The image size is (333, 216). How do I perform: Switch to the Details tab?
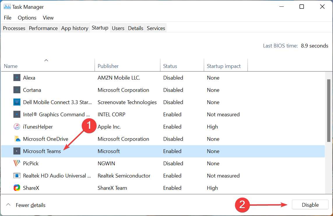pos(135,28)
